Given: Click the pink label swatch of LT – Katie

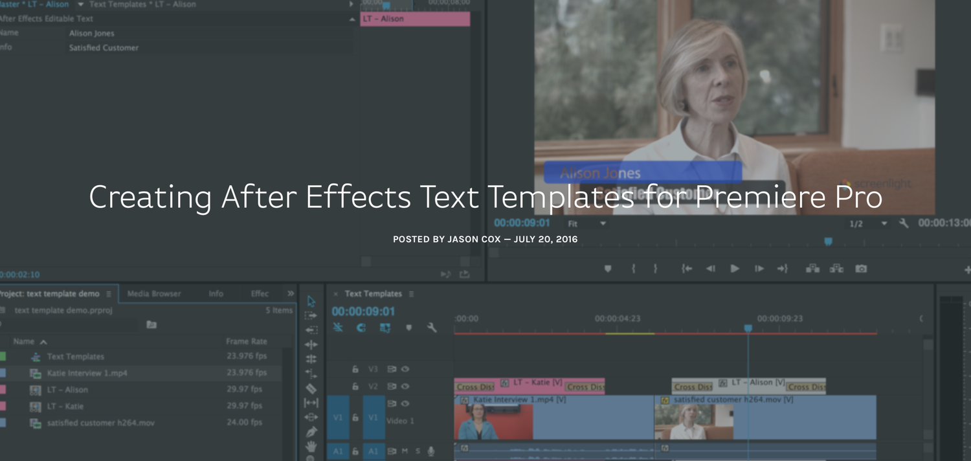Looking at the screenshot, I should [x=3, y=407].
